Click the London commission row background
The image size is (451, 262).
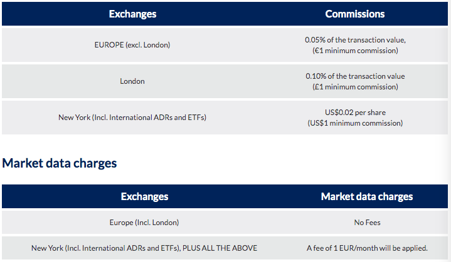[225, 81]
